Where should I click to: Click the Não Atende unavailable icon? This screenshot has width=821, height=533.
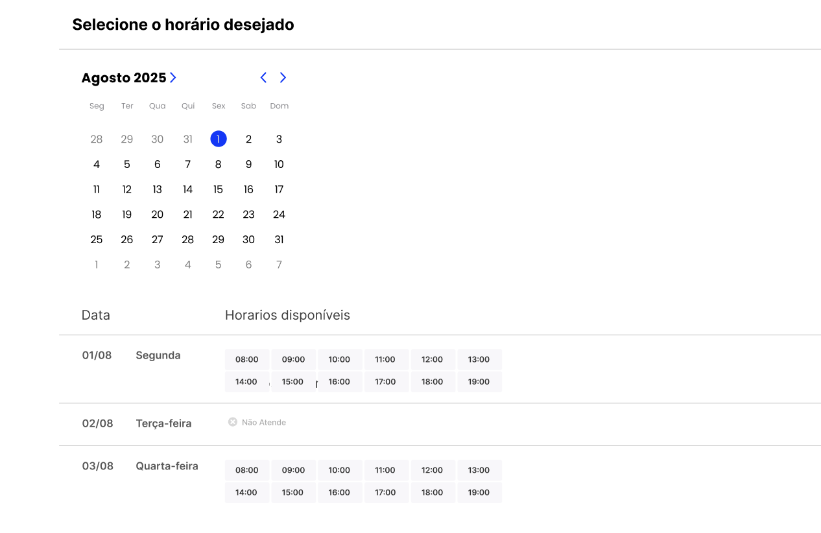point(233,422)
